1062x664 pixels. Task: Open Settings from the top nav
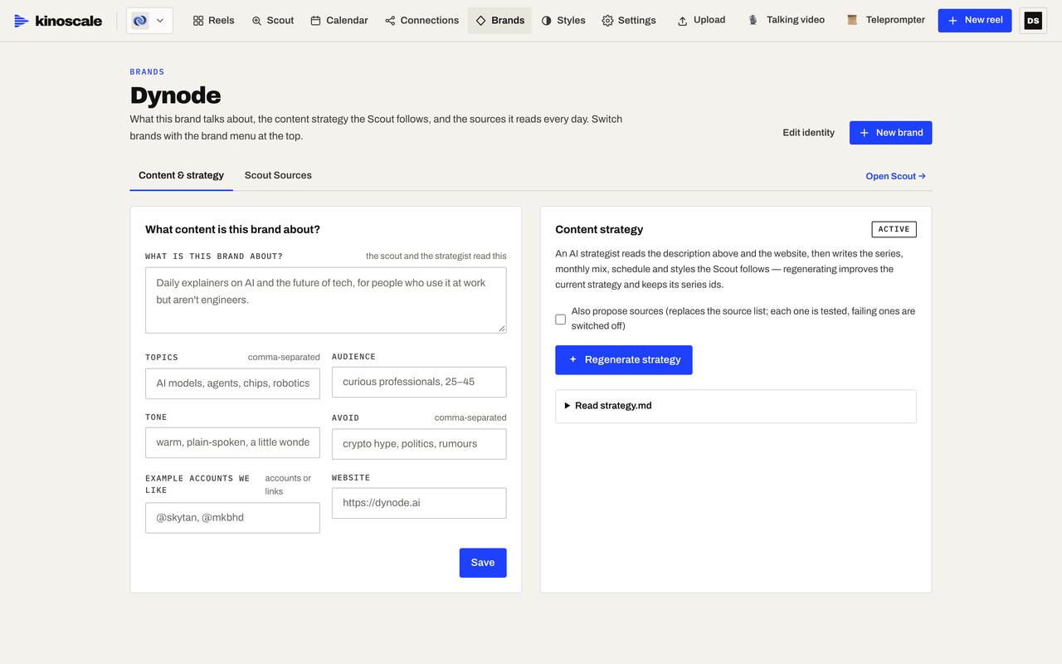628,21
